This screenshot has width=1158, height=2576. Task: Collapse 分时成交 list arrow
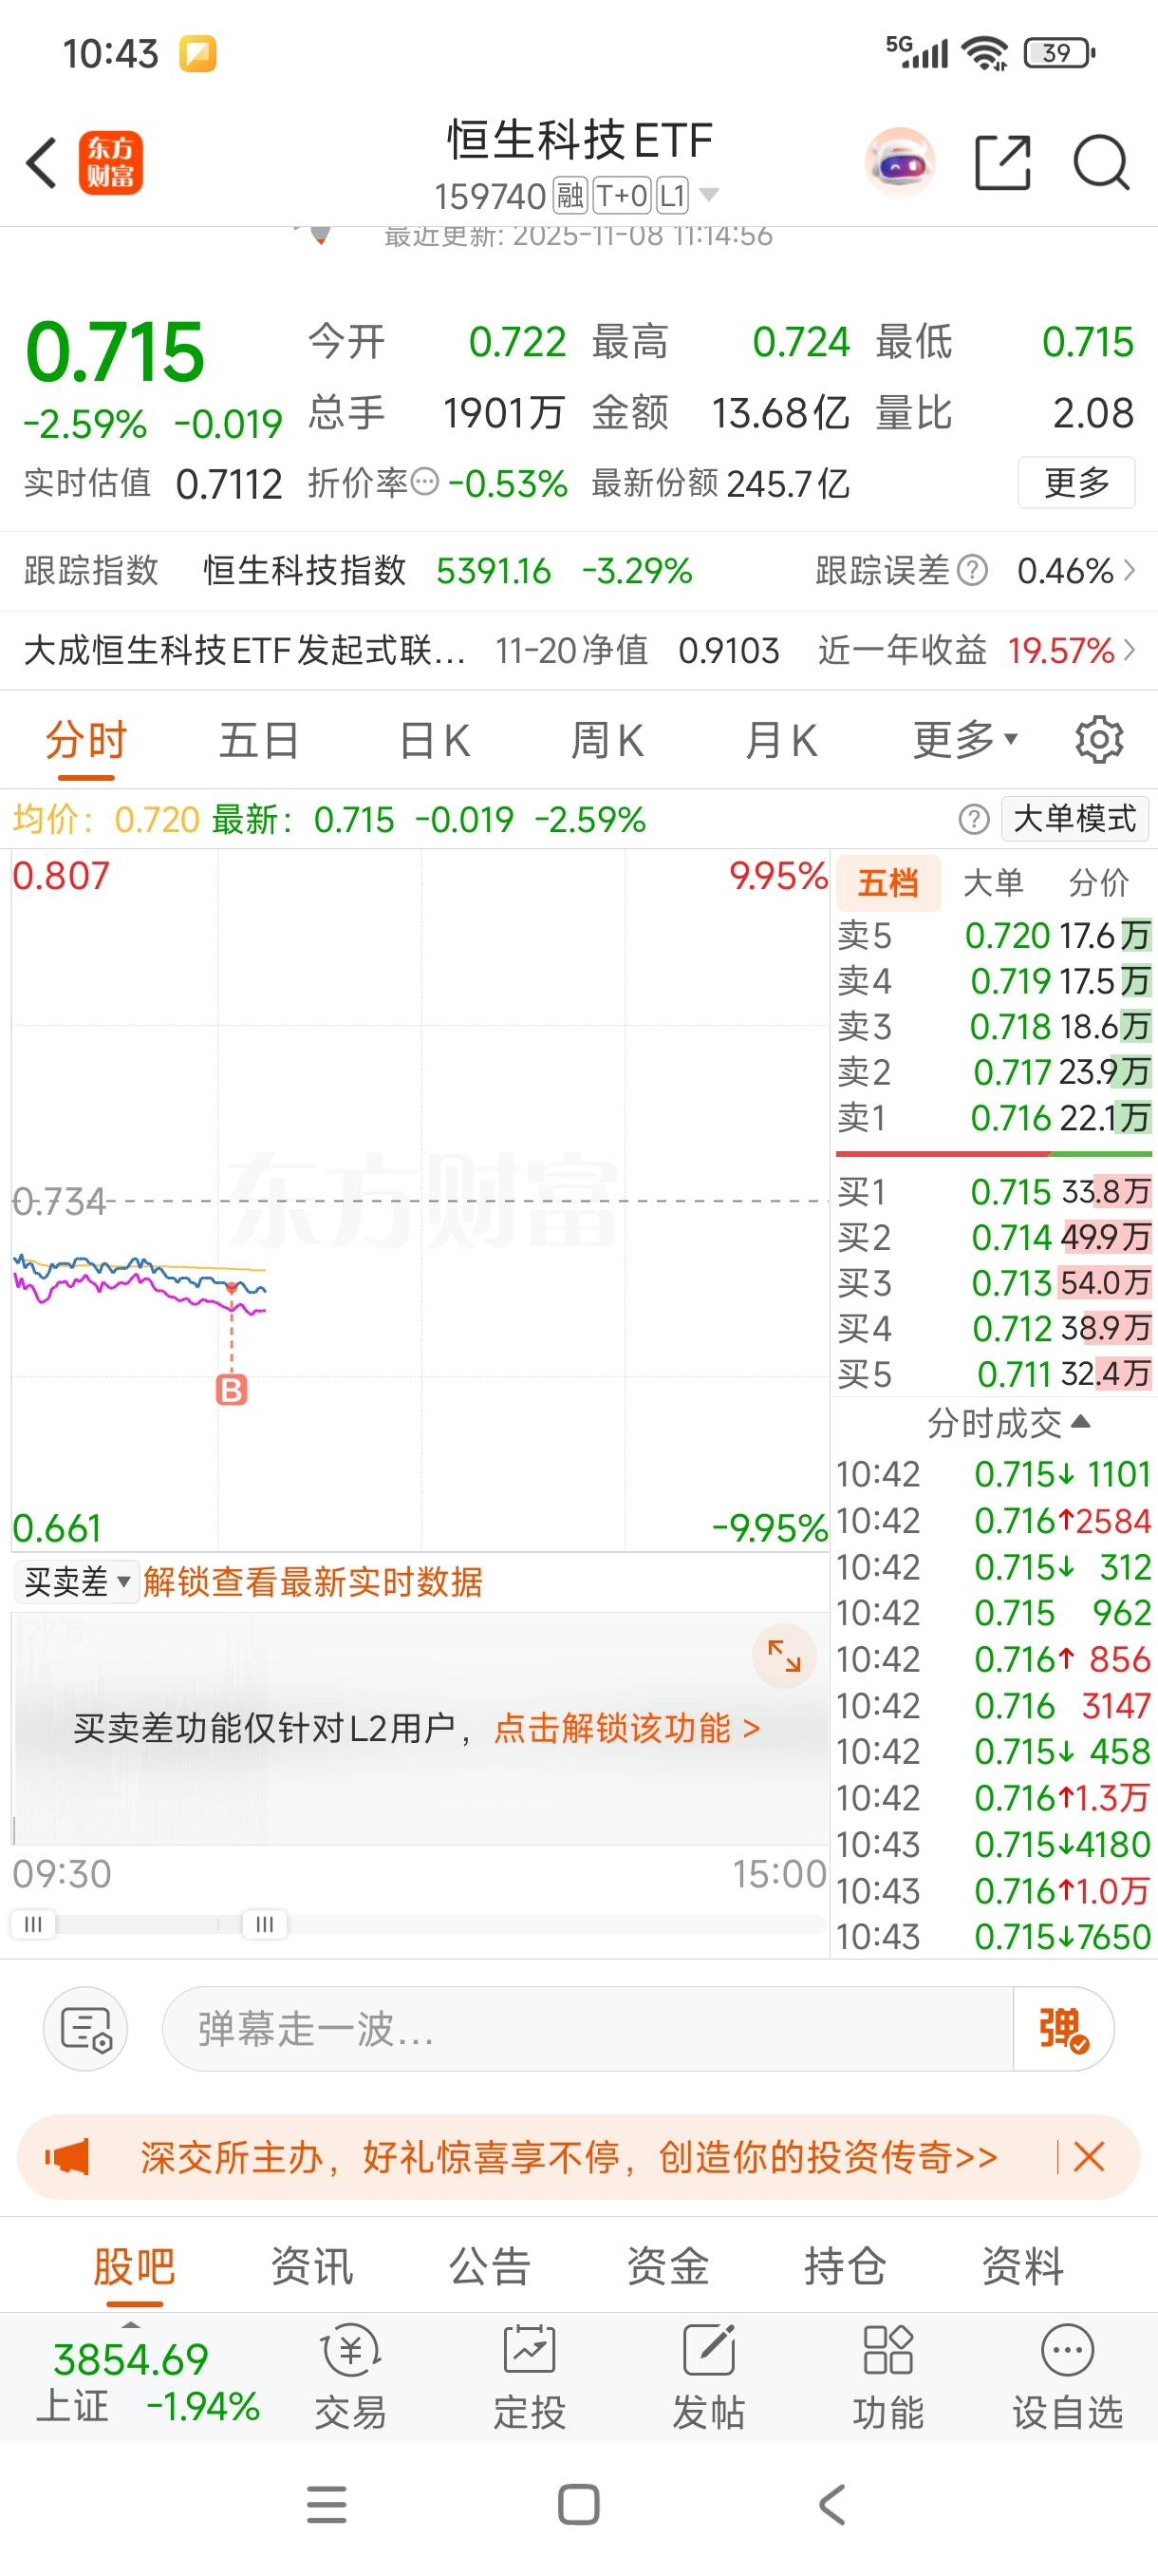pos(1080,1421)
